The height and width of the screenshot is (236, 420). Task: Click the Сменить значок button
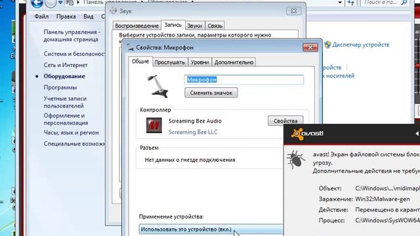click(x=211, y=93)
